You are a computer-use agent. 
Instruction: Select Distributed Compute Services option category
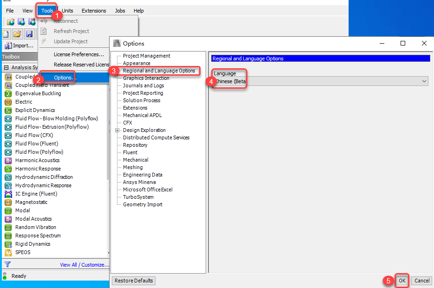156,137
